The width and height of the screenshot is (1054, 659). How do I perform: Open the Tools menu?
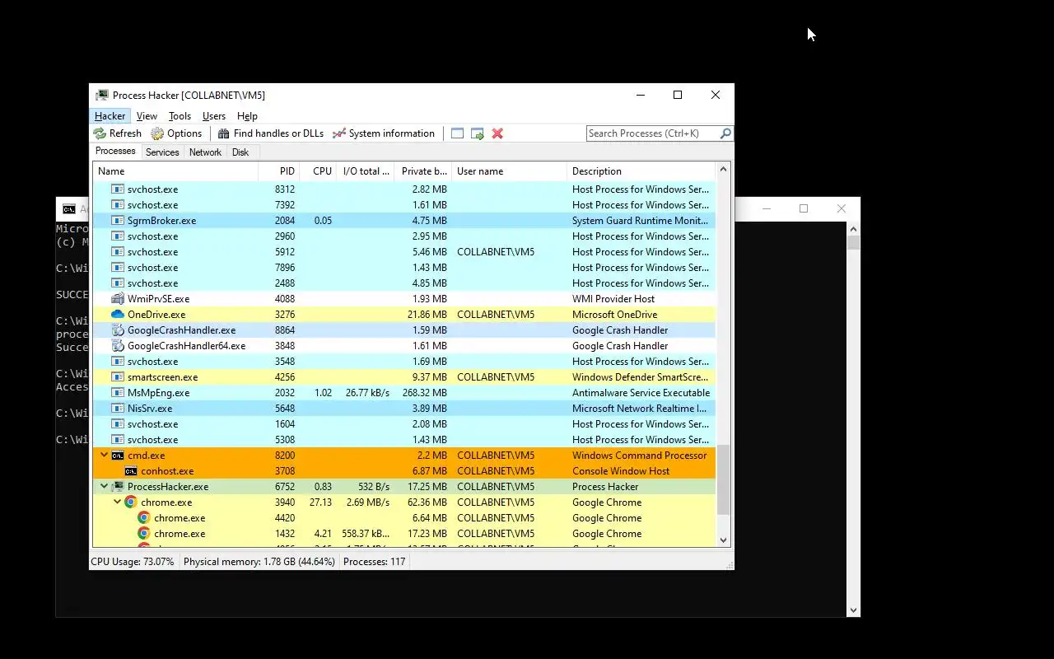[180, 116]
